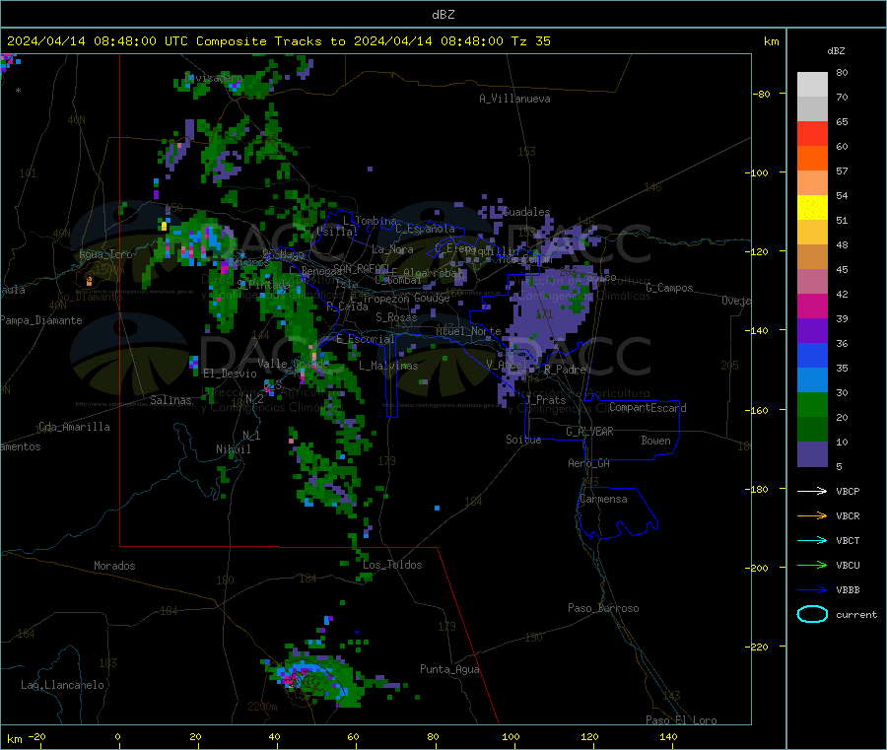Click the 'Guadales' place label
The width and height of the screenshot is (887, 750).
click(x=526, y=212)
